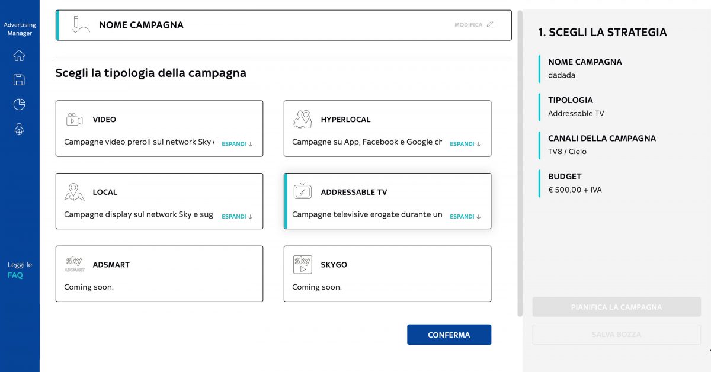Open the user account sidebar icon

[x=19, y=129]
